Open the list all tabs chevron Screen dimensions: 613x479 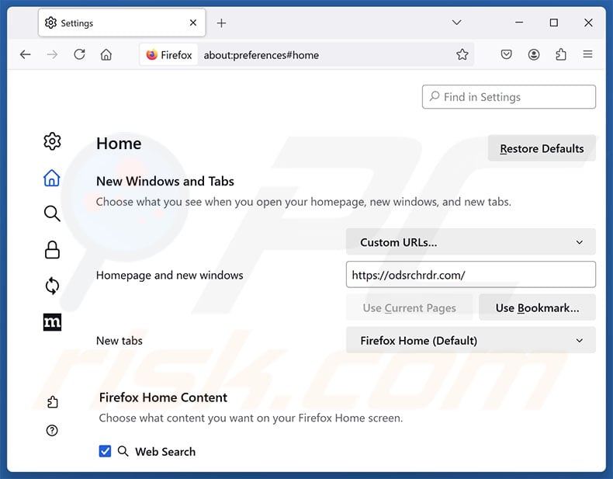(x=456, y=23)
